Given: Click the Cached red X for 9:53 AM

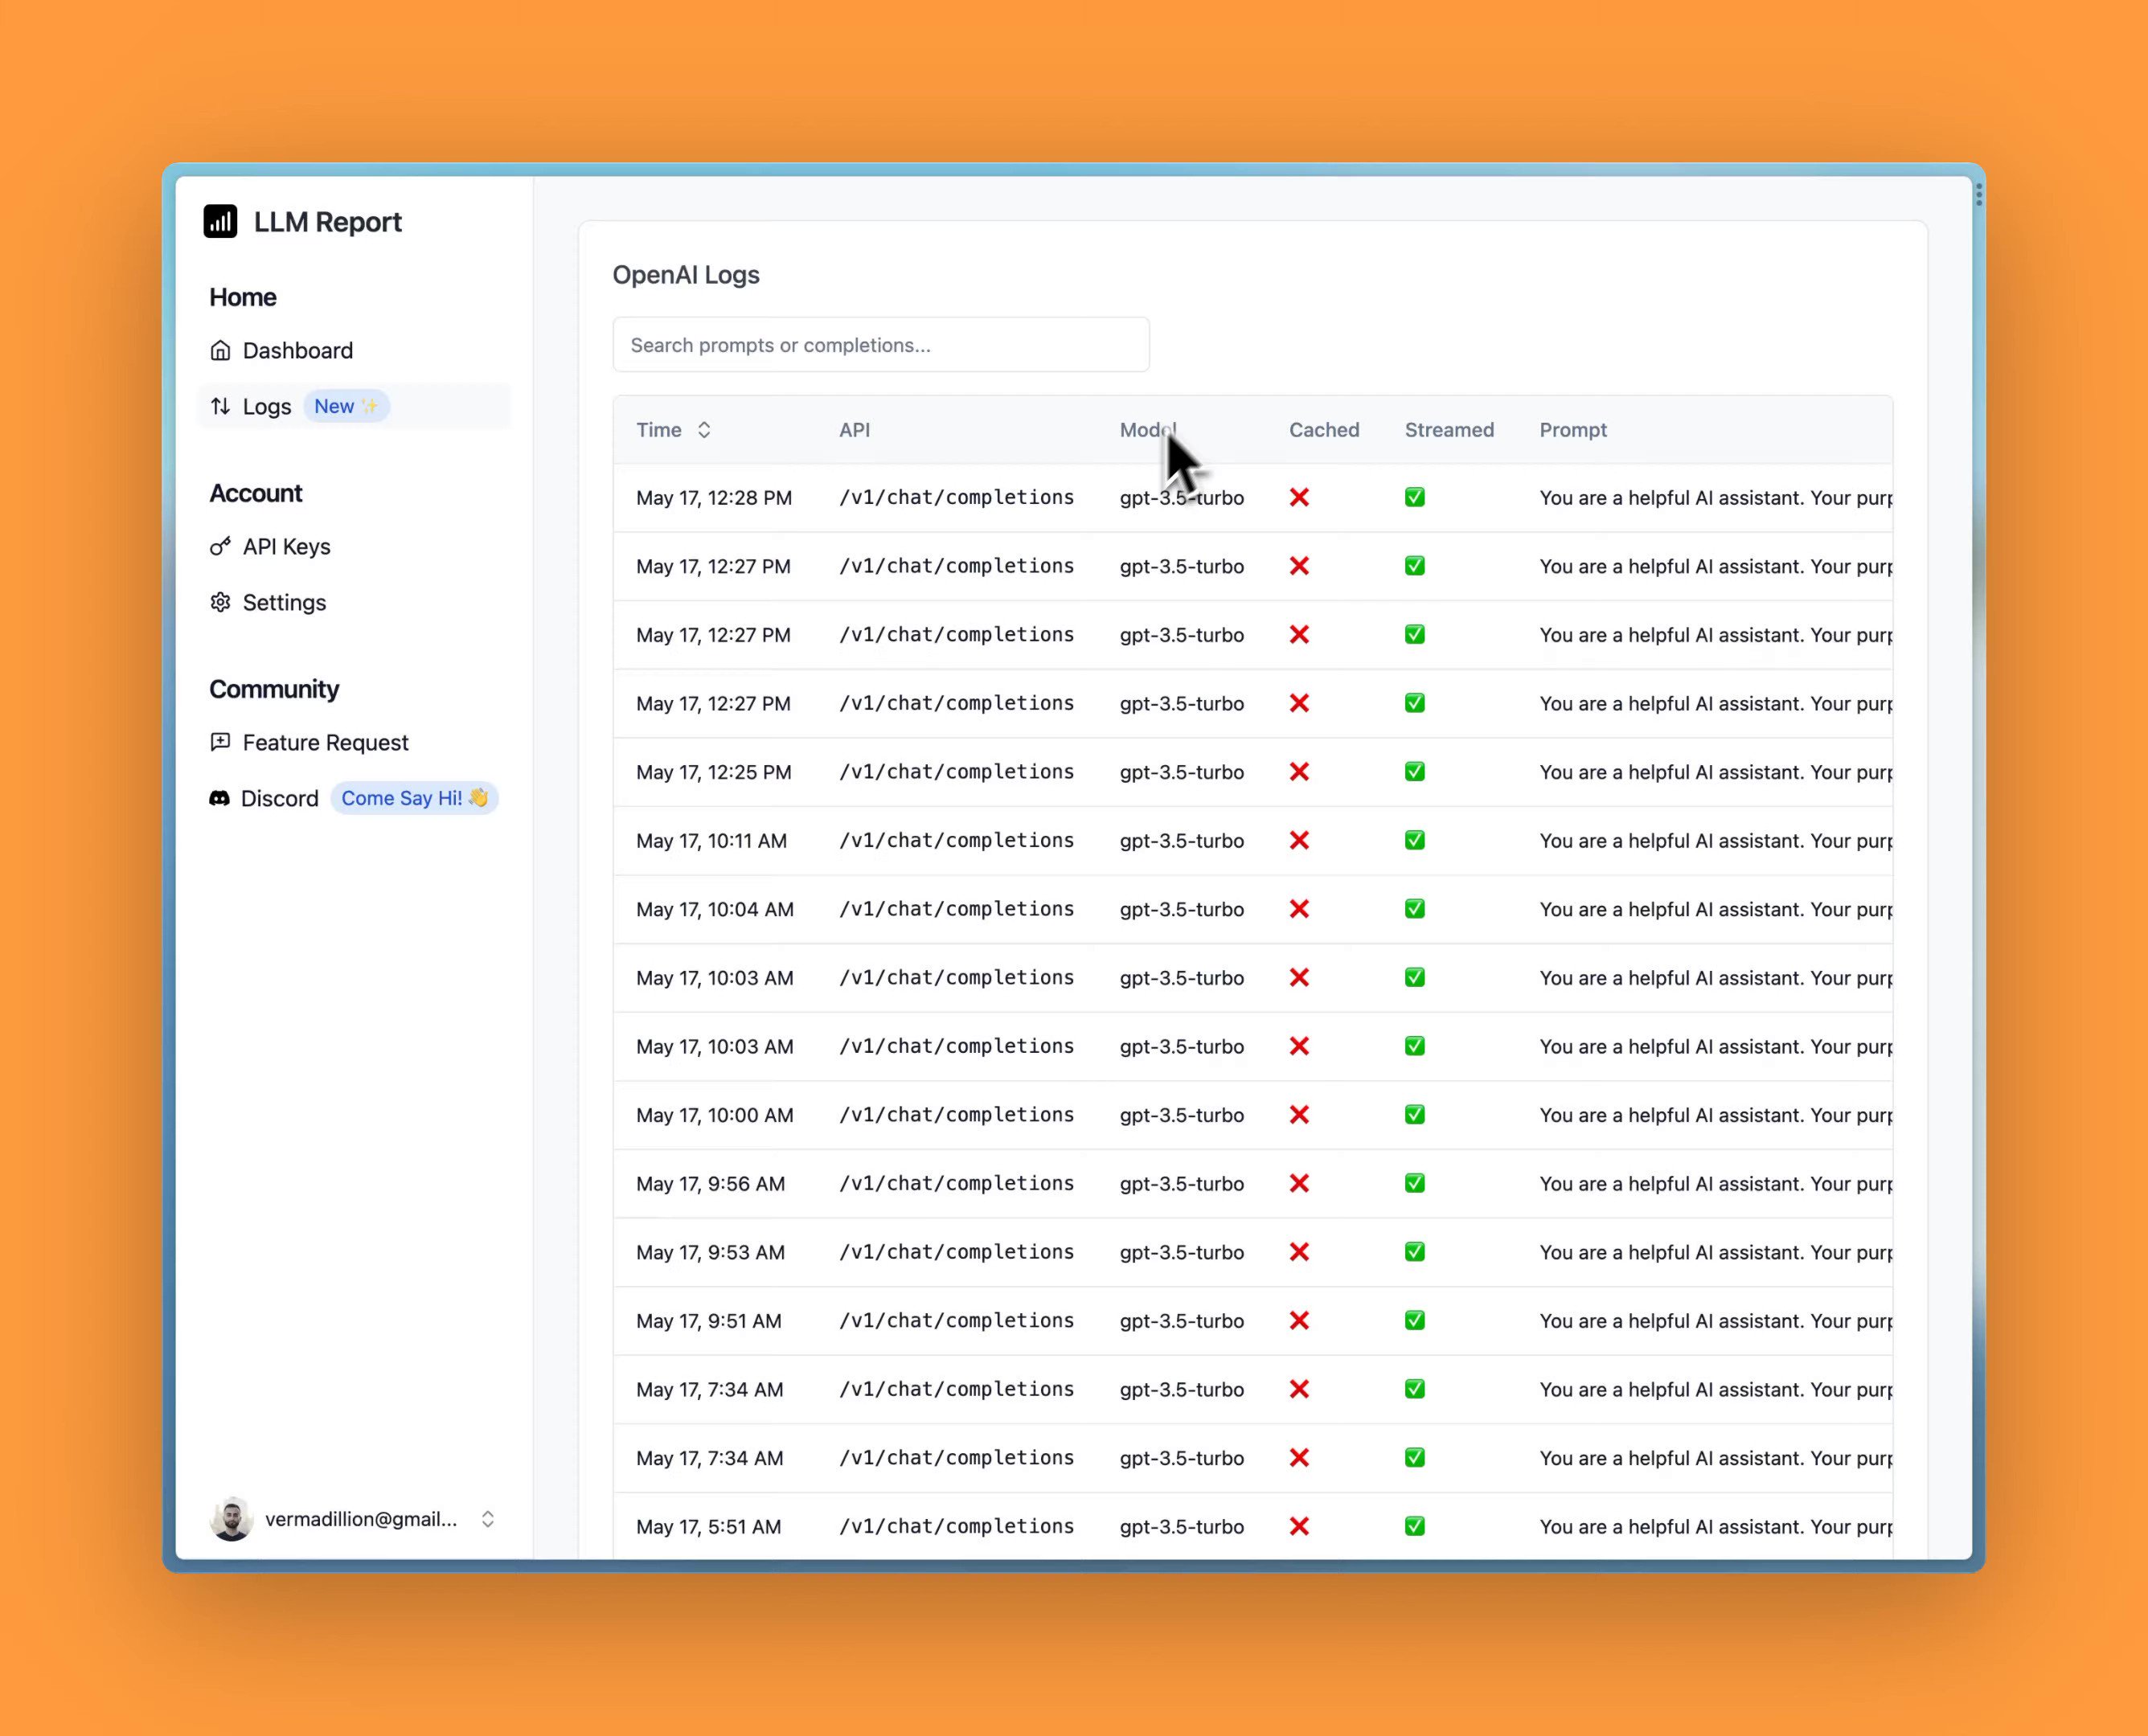Looking at the screenshot, I should click(1299, 1252).
